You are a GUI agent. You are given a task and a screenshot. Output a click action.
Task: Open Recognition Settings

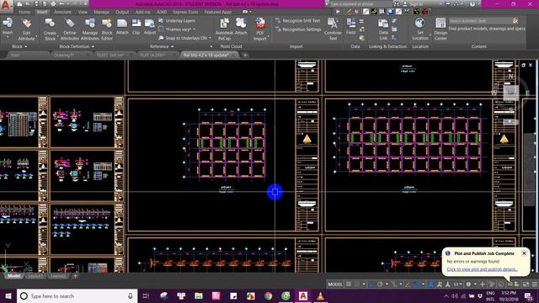click(298, 29)
